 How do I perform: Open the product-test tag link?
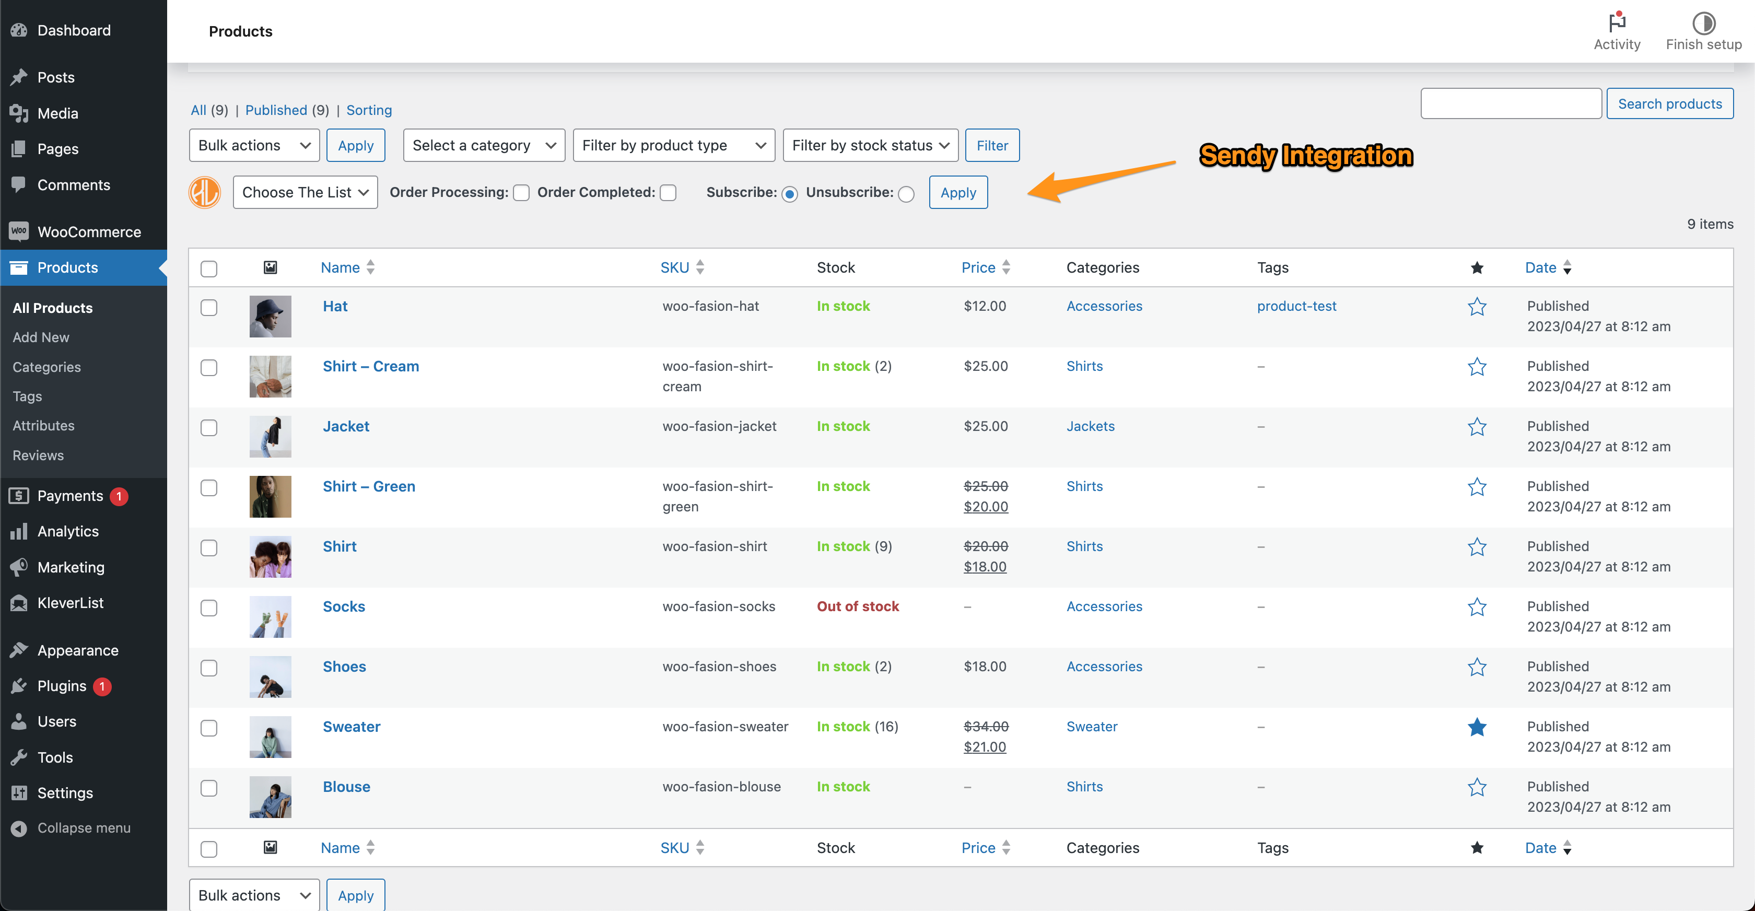pos(1296,307)
